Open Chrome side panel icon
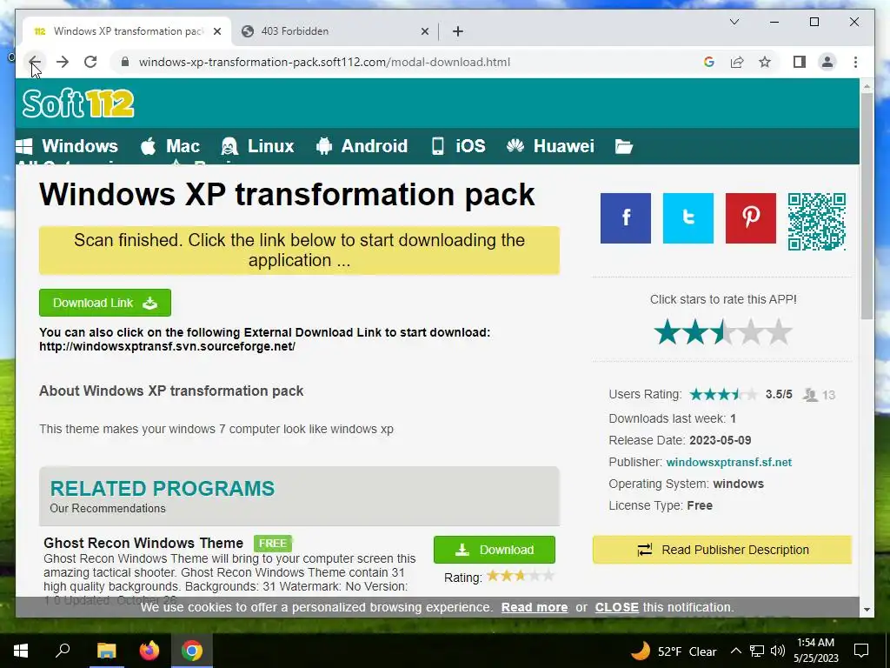Viewport: 890px width, 668px height. pos(800,62)
